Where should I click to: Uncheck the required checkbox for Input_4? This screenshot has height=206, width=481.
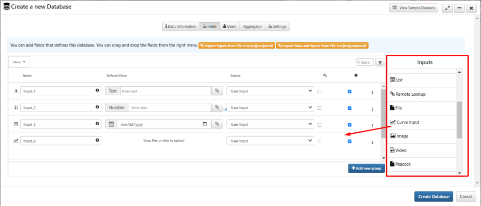coord(349,141)
